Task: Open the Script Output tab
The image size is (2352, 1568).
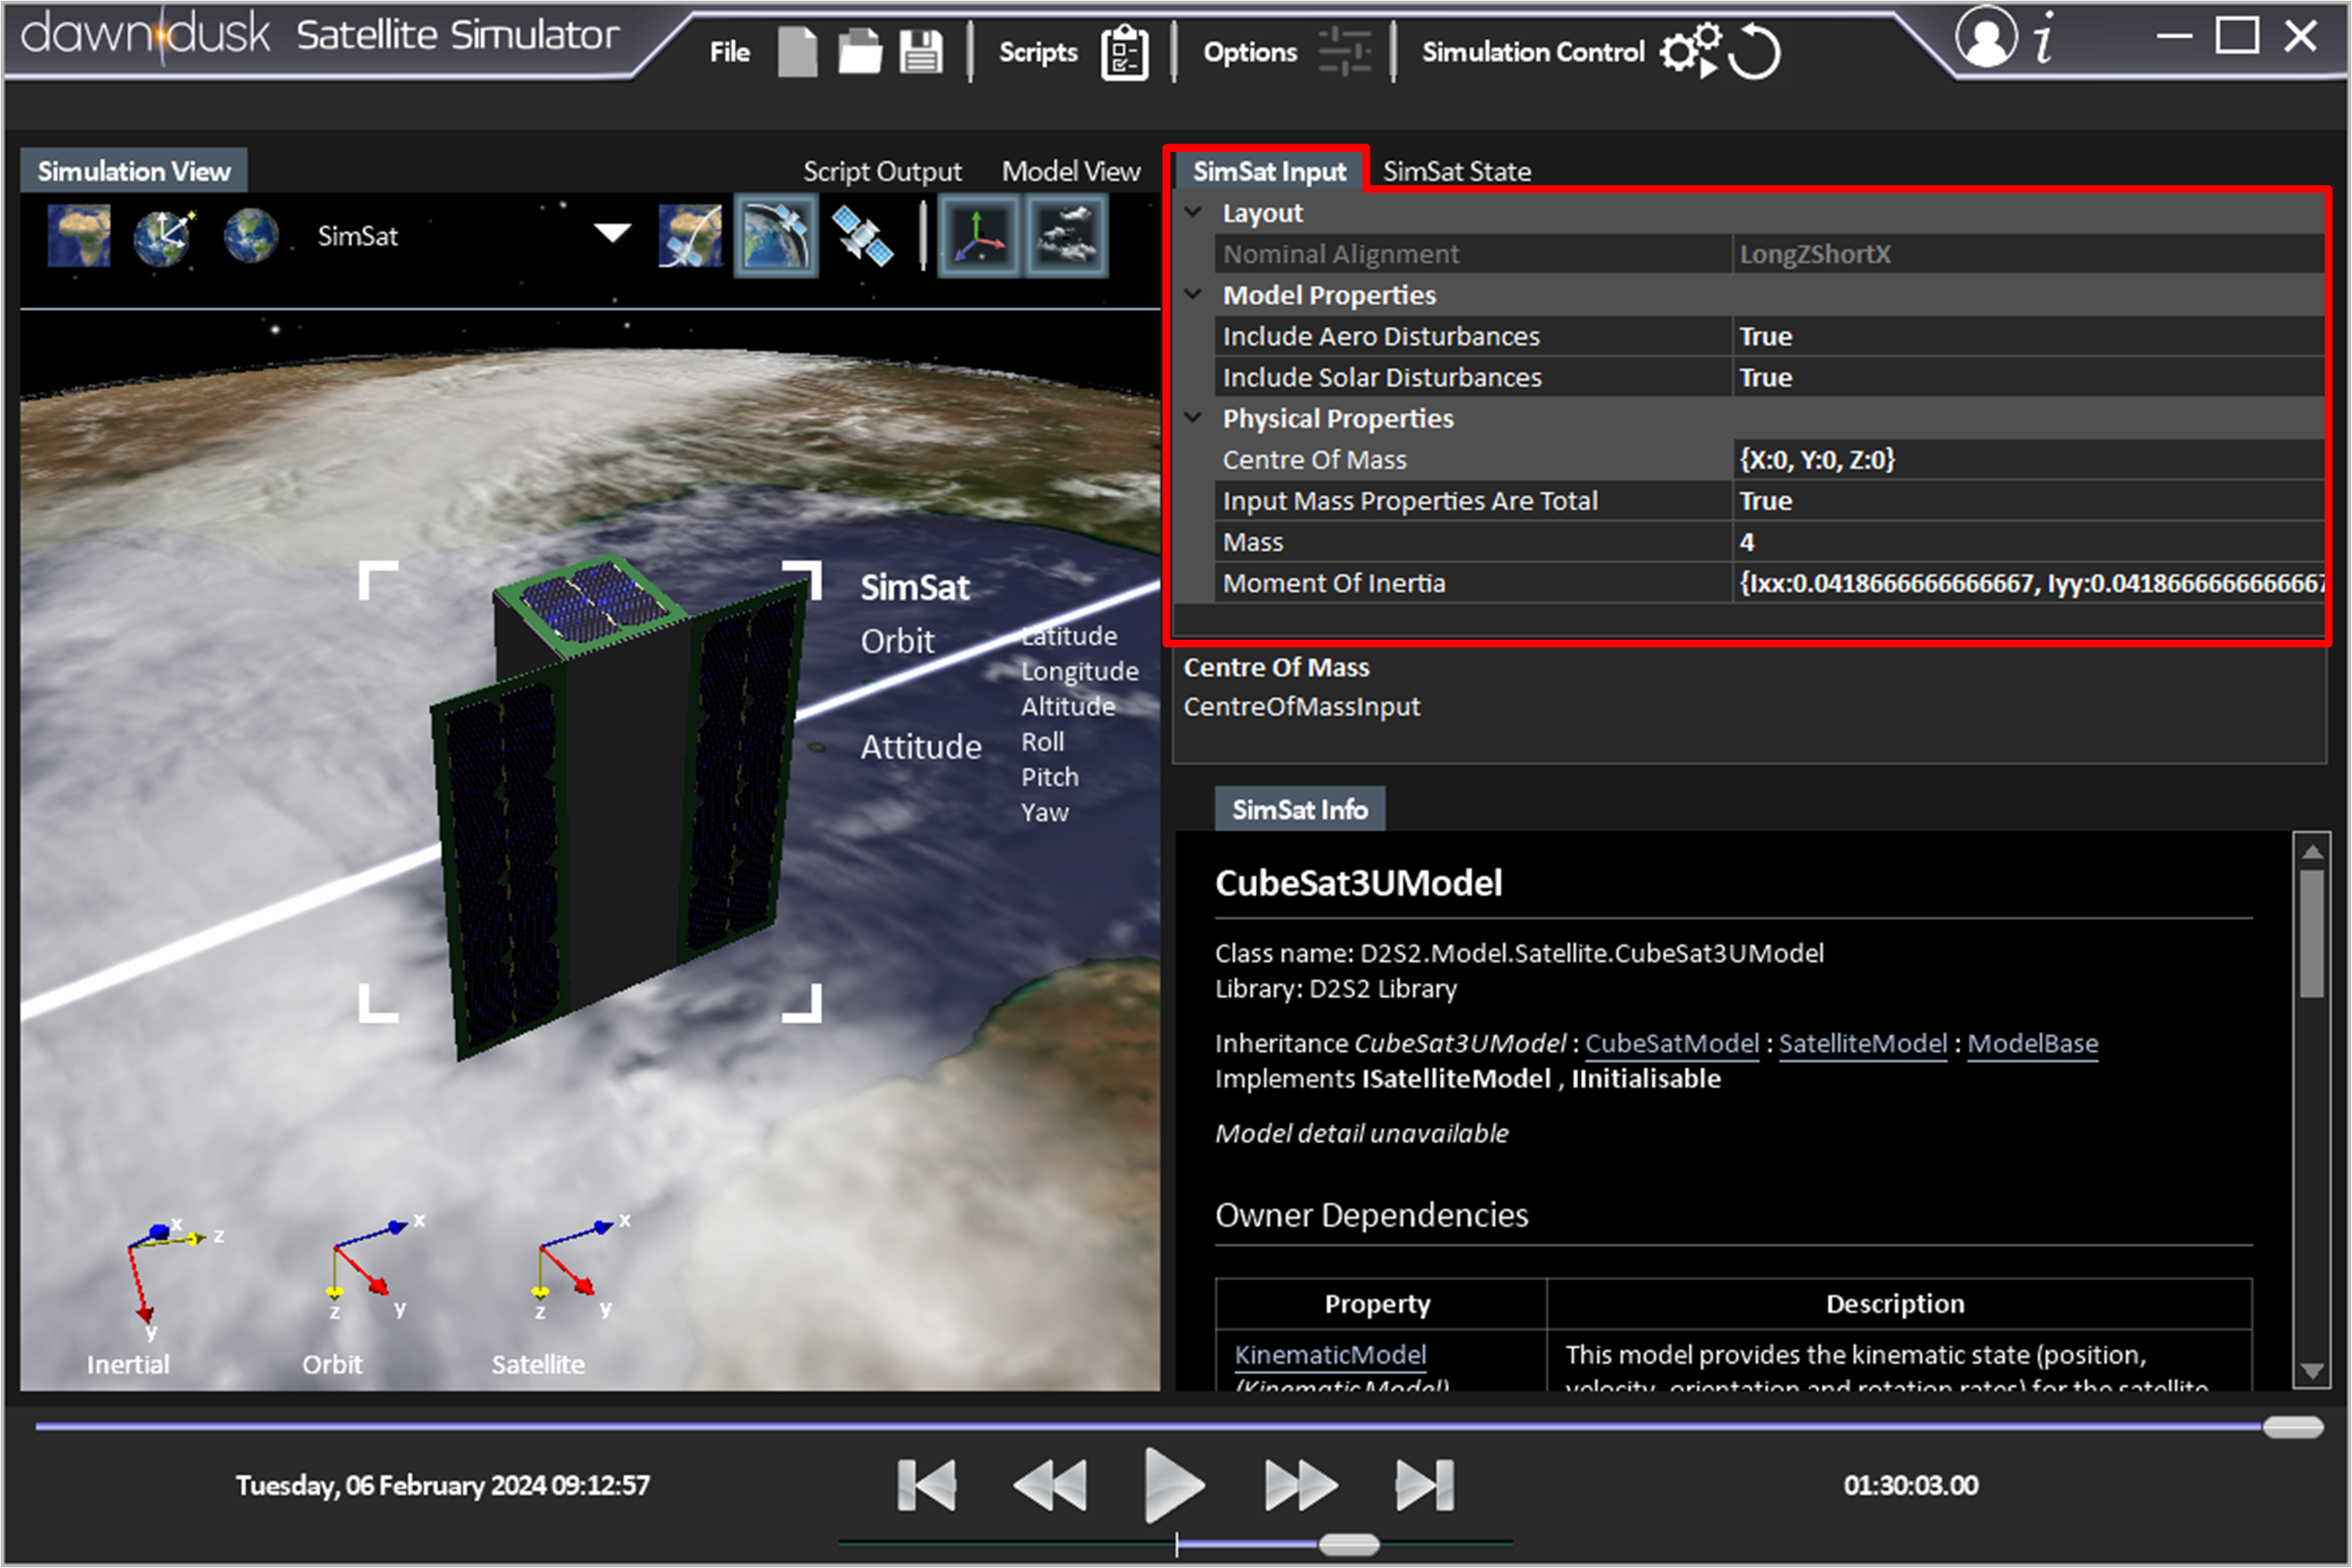Action: [882, 171]
